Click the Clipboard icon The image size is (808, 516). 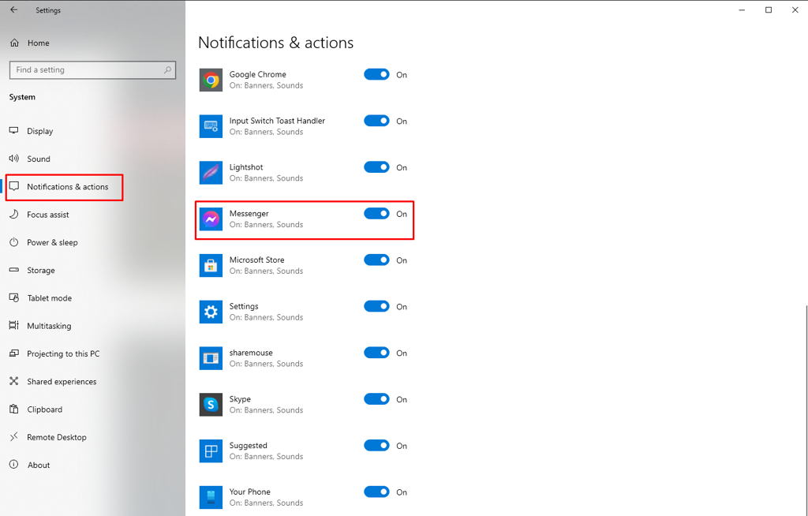[14, 409]
